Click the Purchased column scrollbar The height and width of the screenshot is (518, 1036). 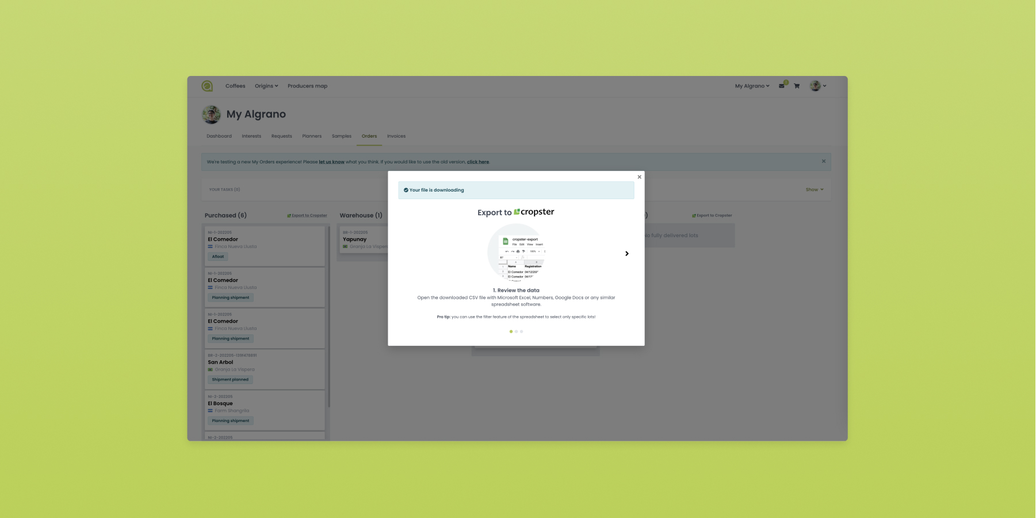[329, 317]
